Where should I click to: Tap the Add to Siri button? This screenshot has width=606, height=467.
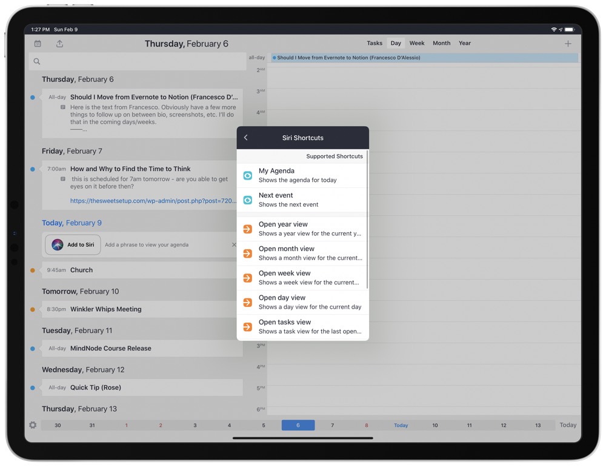[73, 244]
